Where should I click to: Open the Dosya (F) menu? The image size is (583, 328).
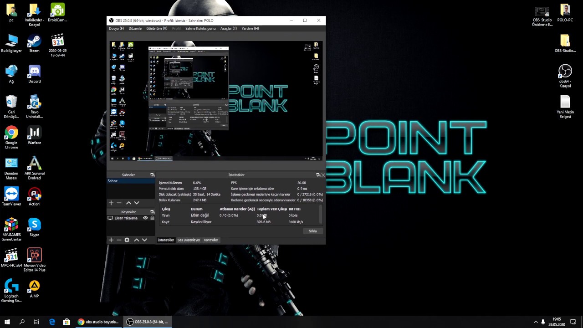click(116, 28)
